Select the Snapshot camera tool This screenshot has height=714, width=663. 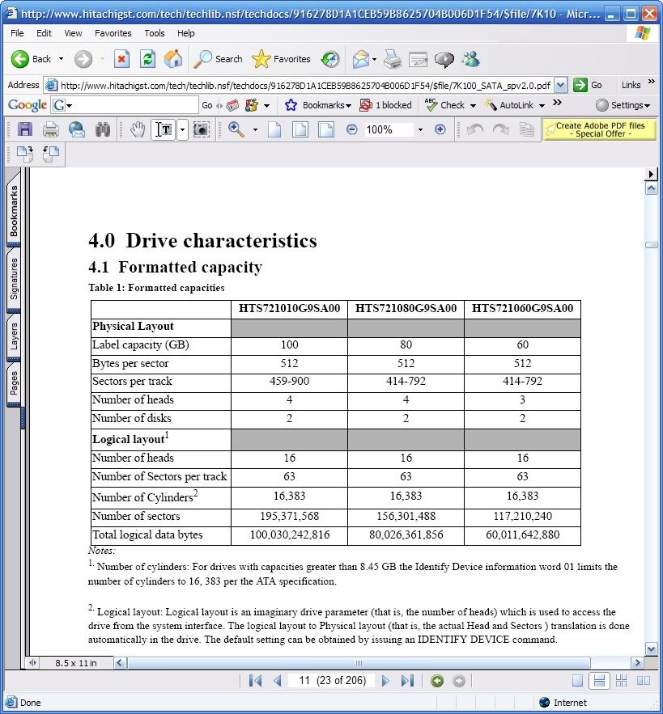(201, 129)
